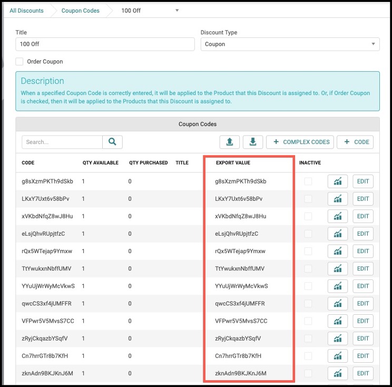Viewport: 392px width, 387px height.
Task: Toggle Inactive checkbox for TtYwukxnNbffUMV
Action: pos(308,268)
